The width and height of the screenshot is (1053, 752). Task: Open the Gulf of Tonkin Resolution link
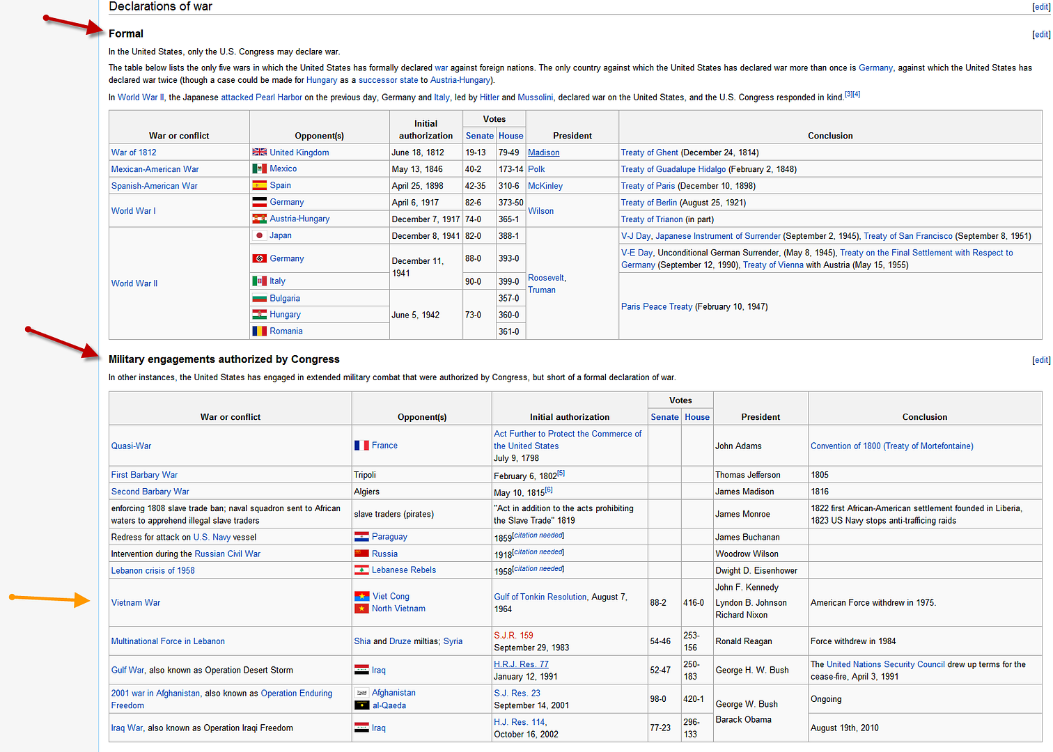click(x=540, y=597)
